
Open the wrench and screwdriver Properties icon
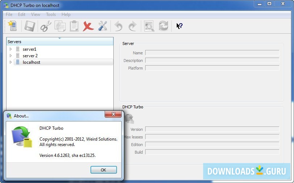coord(102,26)
